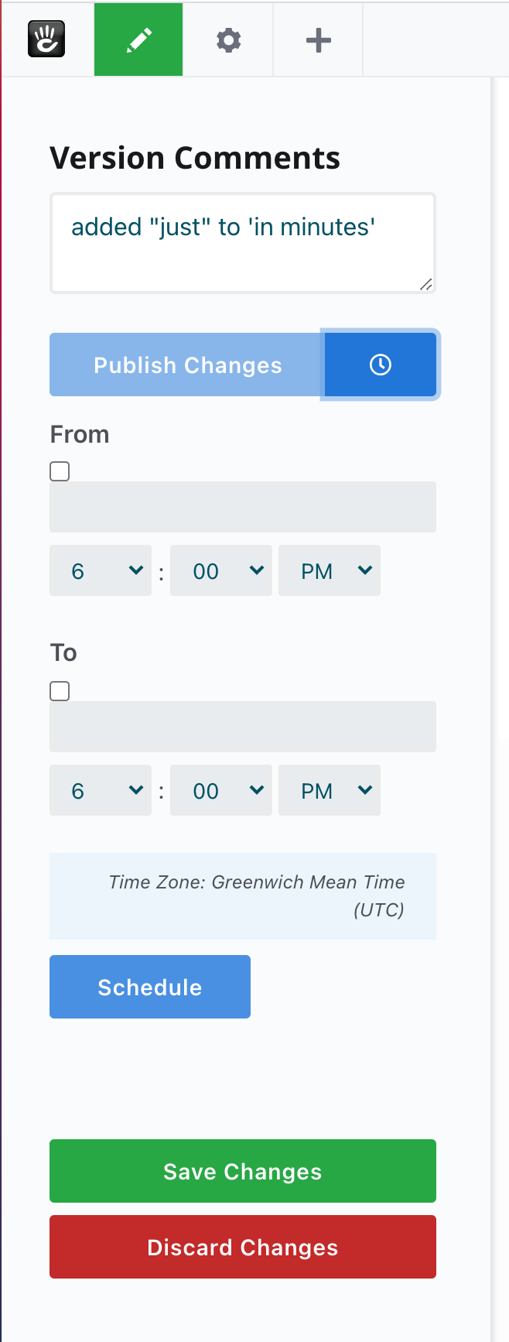Open the From minutes dropdown showing 00
The image size is (509, 1342).
click(x=221, y=570)
